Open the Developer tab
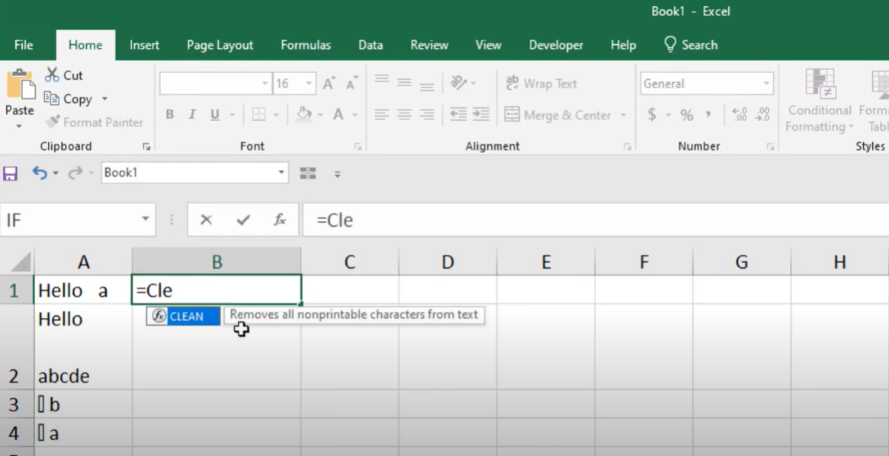The image size is (889, 456). 556,45
